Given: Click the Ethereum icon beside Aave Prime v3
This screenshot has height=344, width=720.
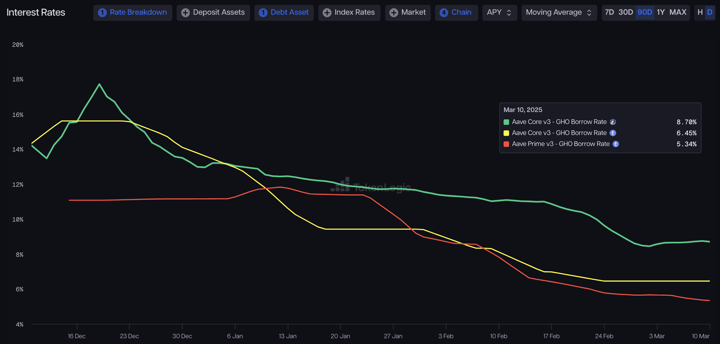Looking at the screenshot, I should (616, 144).
